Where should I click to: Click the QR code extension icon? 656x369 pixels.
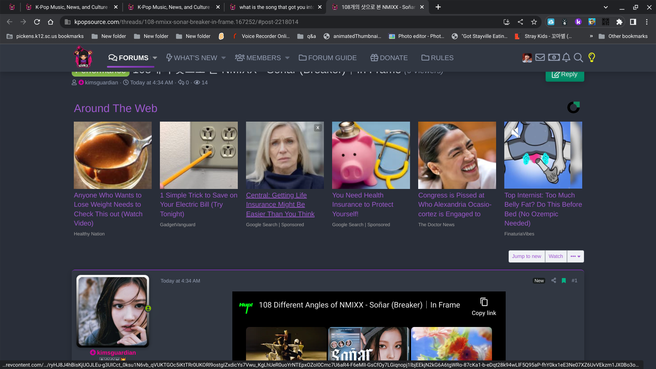[605, 22]
